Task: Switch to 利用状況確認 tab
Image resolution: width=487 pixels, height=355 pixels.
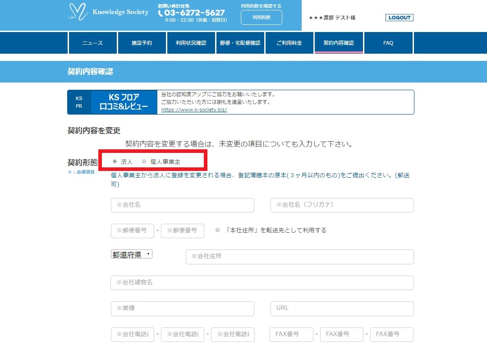Action: click(191, 43)
